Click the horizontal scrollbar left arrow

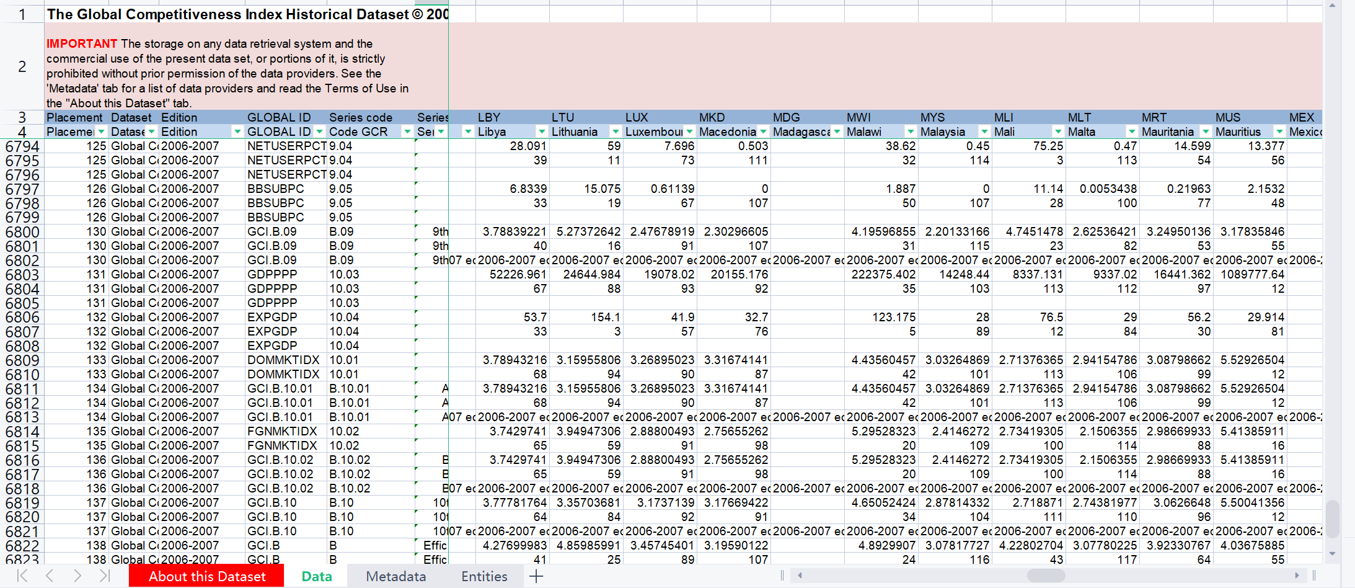click(800, 576)
